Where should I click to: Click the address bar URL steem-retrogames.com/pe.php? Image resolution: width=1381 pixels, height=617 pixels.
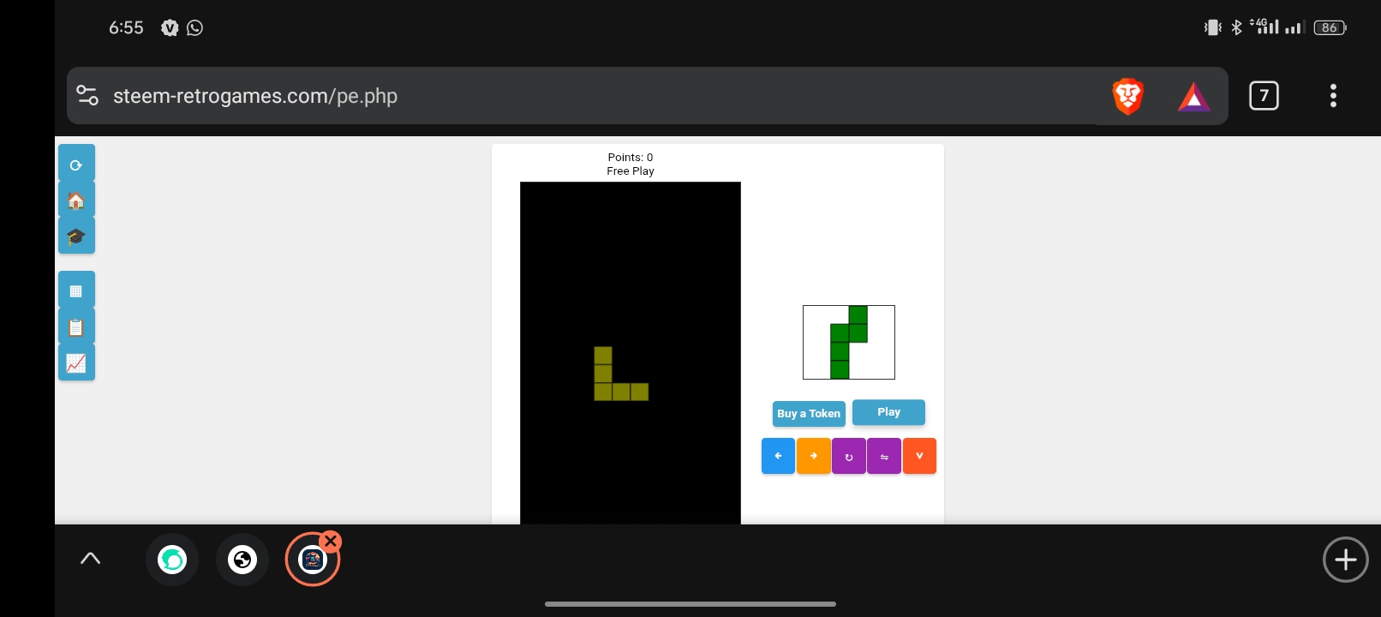point(255,96)
